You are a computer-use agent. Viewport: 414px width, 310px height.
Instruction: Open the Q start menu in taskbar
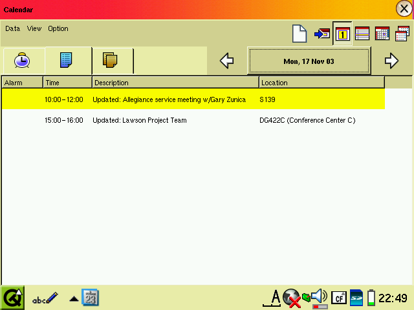pyautogui.click(x=12, y=297)
